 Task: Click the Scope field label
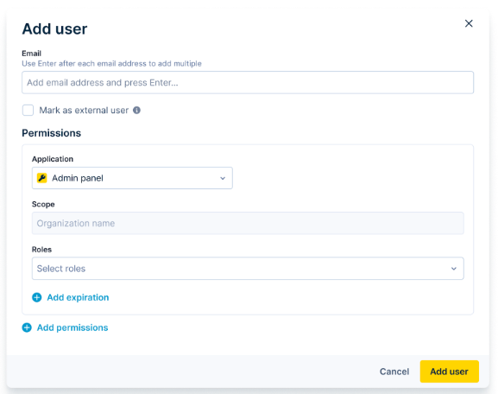tap(43, 204)
